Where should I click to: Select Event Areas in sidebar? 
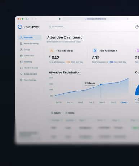[30, 56]
